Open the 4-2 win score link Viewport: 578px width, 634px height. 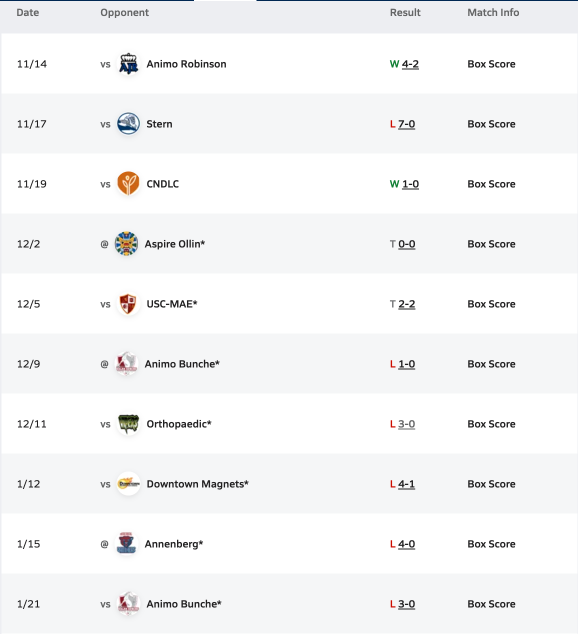pyautogui.click(x=410, y=64)
